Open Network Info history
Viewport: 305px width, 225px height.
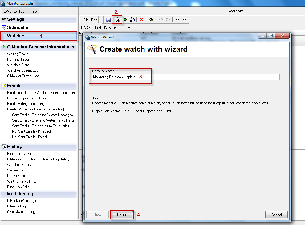coord(16,176)
